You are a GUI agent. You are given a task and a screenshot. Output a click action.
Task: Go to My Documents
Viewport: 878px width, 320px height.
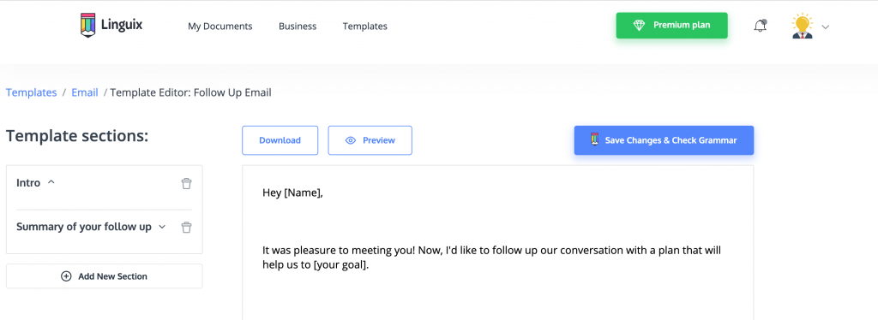click(220, 27)
